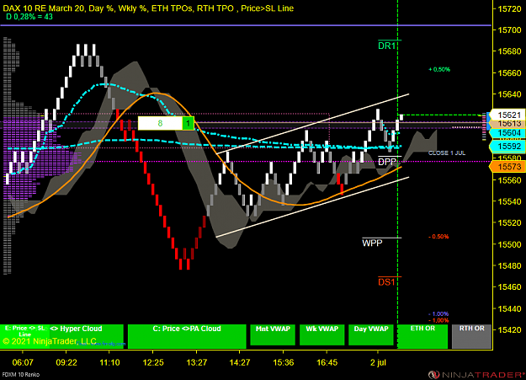Click the 15592 cyan price marker
The width and height of the screenshot is (526, 380).
508,147
